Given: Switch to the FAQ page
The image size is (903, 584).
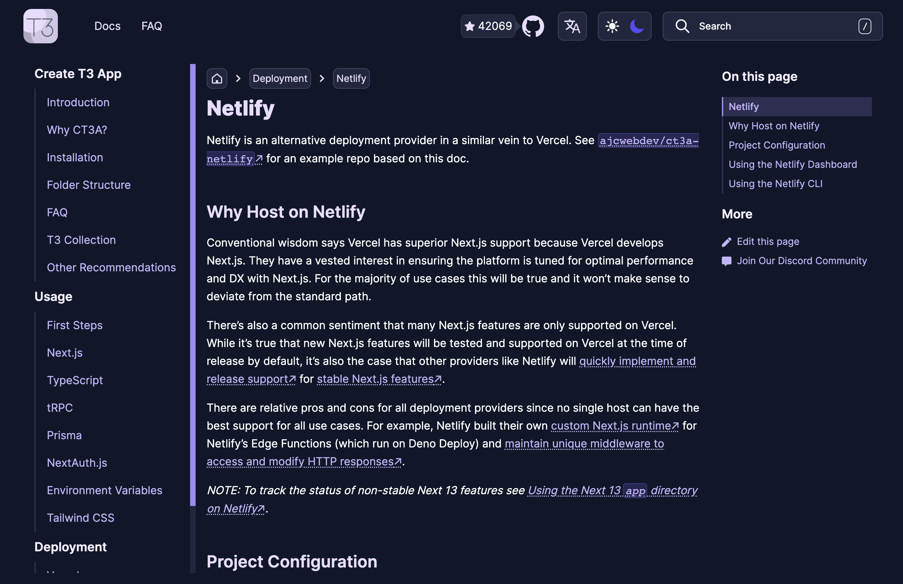Looking at the screenshot, I should (x=152, y=26).
